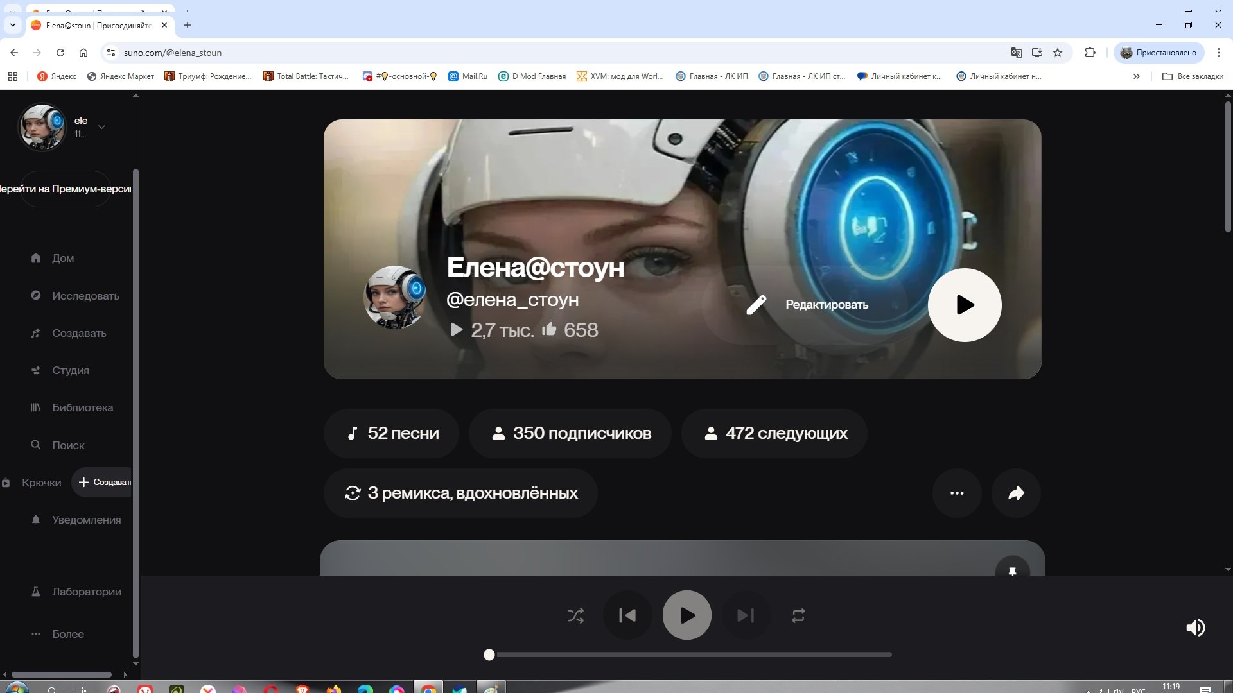Click the share arrow icon on the profile
Image resolution: width=1233 pixels, height=693 pixels.
point(1016,493)
